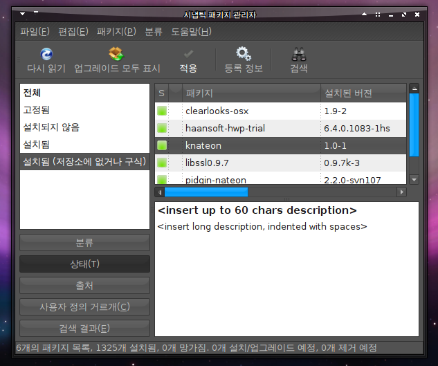Click the blue vertical scrollbar thumb
This screenshot has width=438, height=366.
click(414, 125)
